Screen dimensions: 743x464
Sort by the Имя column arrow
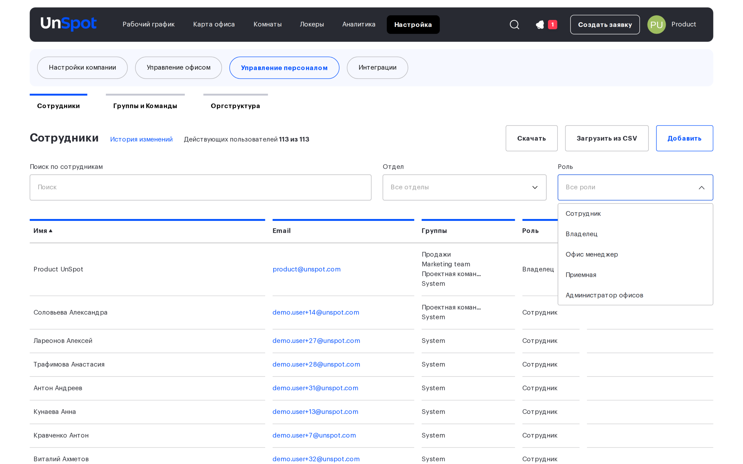[x=51, y=231]
